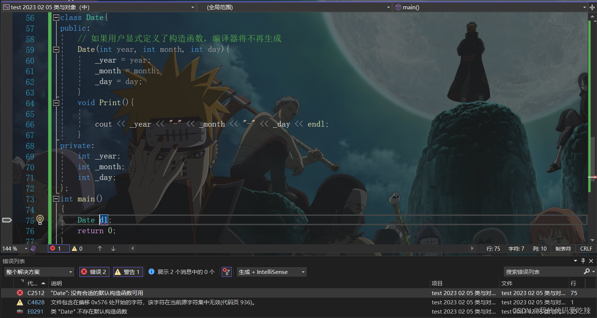
Task: Pin the error list panel
Action: point(583,261)
